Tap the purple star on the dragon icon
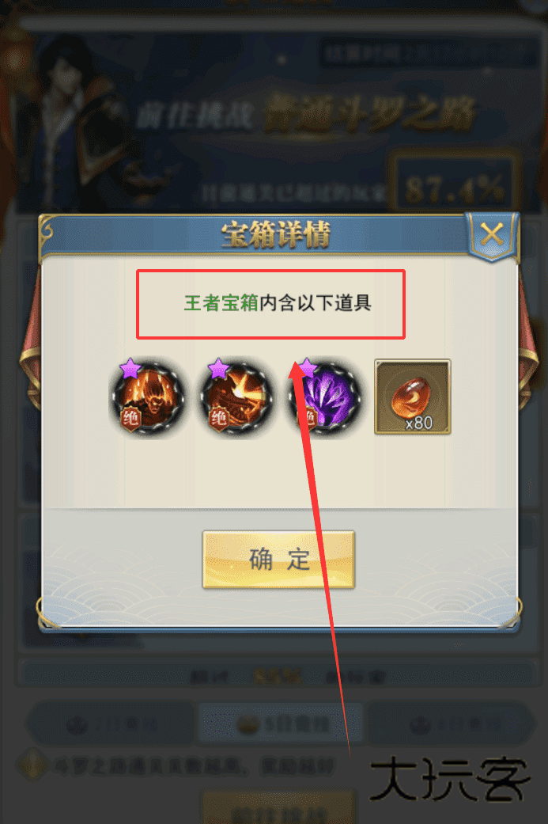The width and height of the screenshot is (548, 824). pos(218,368)
